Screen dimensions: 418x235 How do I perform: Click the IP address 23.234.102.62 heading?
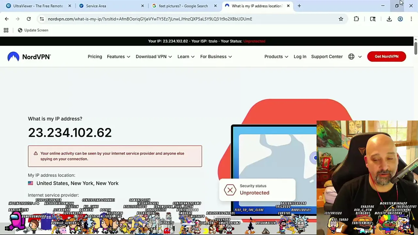[x=70, y=133]
